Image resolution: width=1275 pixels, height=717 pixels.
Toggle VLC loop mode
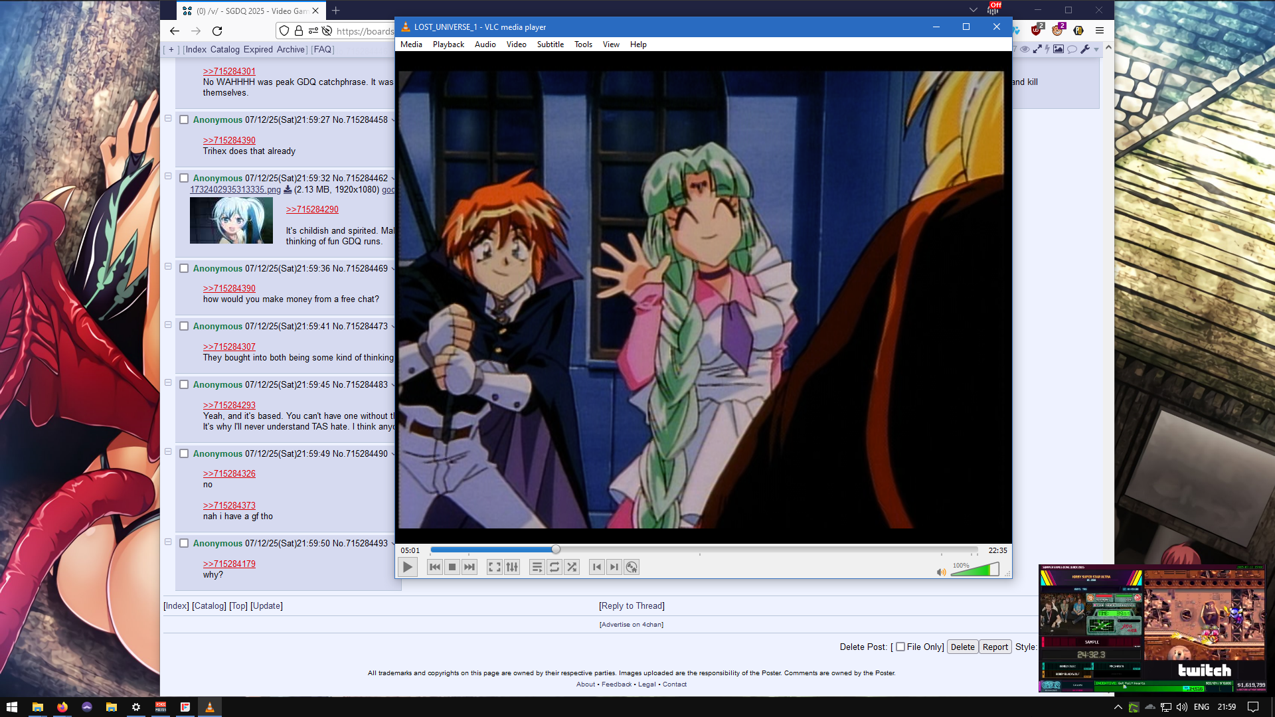554,567
